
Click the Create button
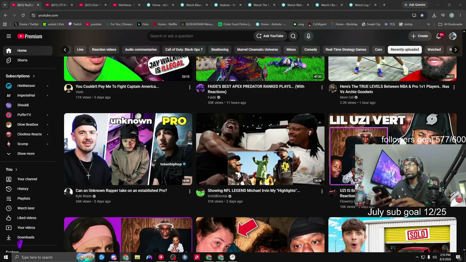(419, 36)
